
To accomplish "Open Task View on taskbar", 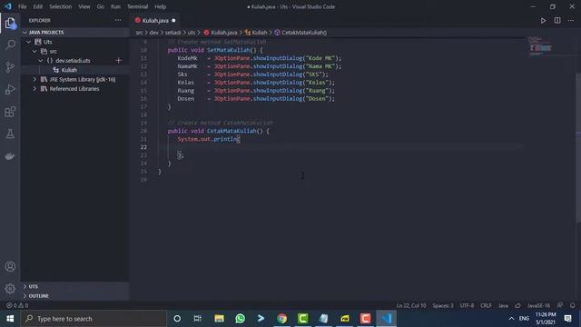I will click(198, 319).
